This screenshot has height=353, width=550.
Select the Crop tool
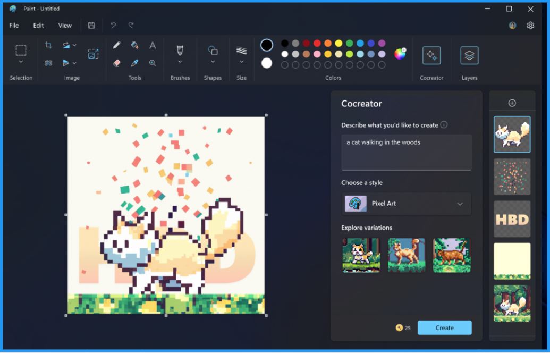[x=48, y=45]
